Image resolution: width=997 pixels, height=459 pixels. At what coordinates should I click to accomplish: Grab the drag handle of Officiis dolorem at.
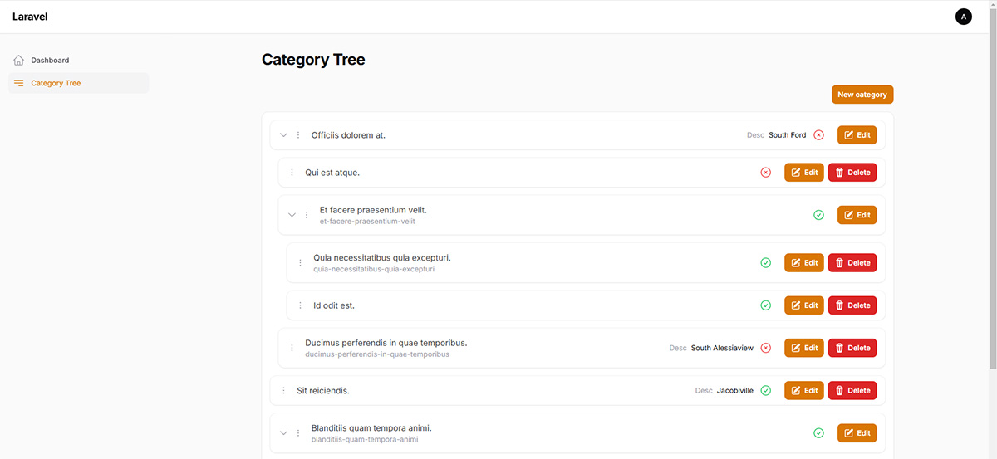(x=298, y=135)
